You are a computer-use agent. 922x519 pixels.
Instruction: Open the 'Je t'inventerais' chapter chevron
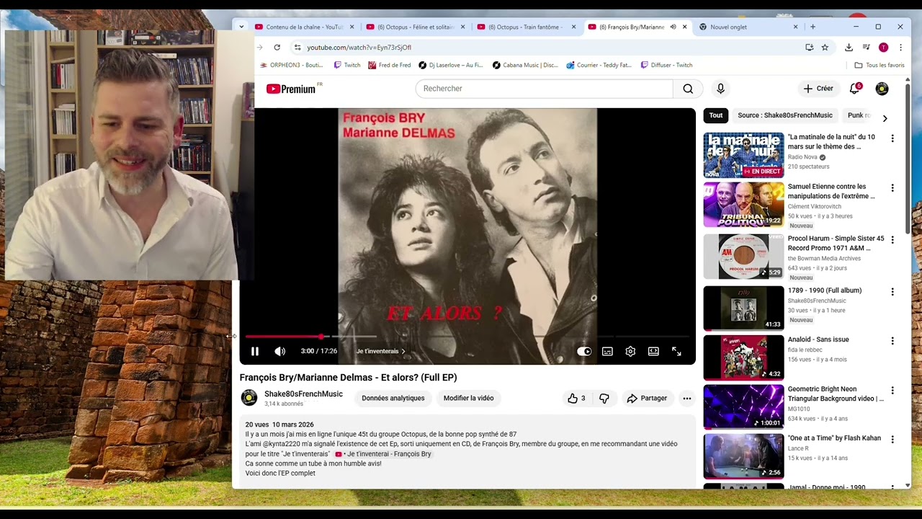tap(403, 351)
